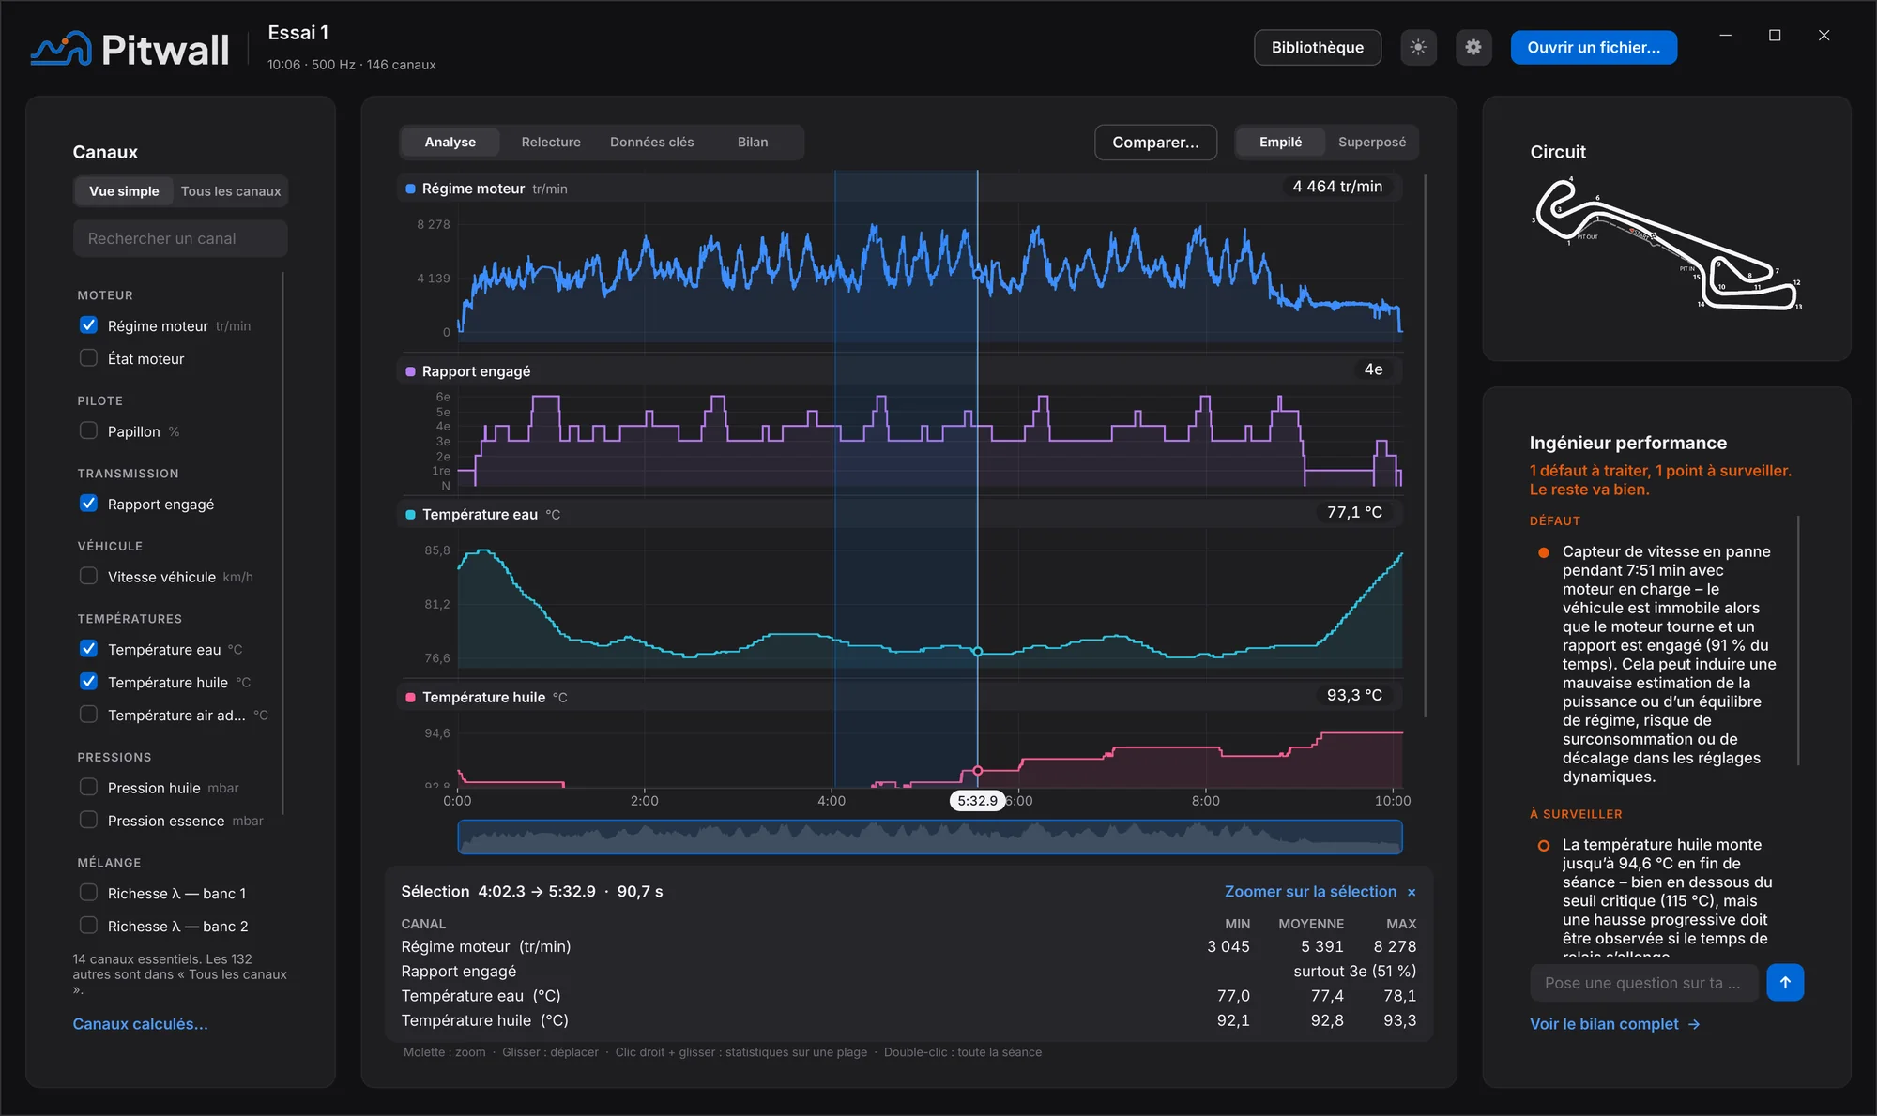
Task: Uncheck the Rapport engagé channel
Action: tap(88, 504)
